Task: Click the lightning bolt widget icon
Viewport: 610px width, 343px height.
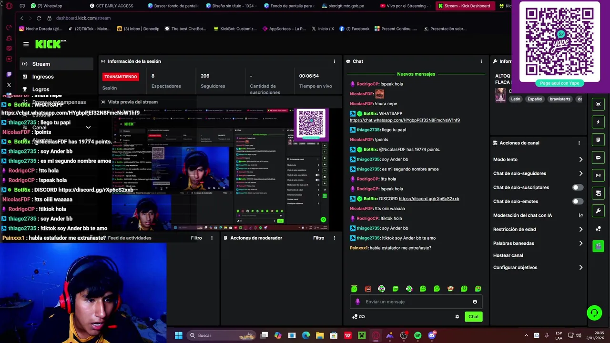Action: (x=598, y=122)
